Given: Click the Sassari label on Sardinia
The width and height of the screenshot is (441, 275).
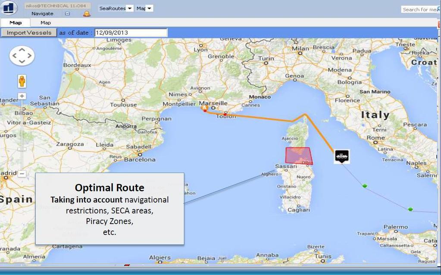Looking at the screenshot, I should click(x=286, y=166).
